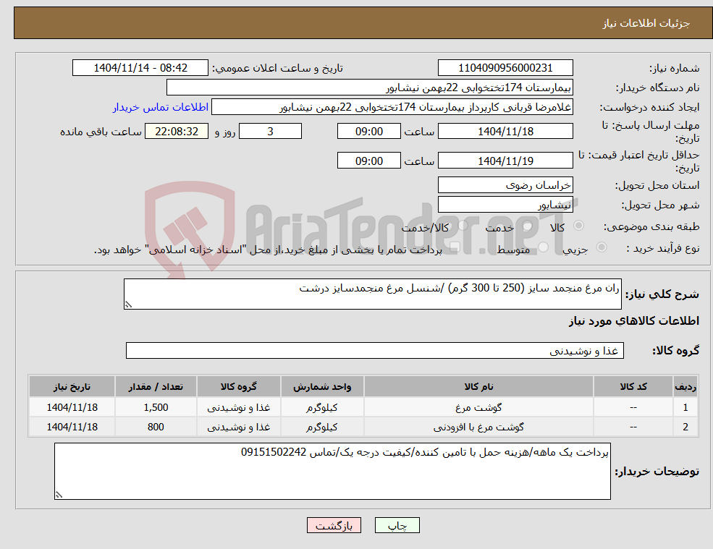Click the treasury documents payment note text
The width and height of the screenshot is (713, 549).
268,250
